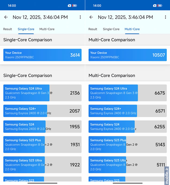Image resolution: width=170 pixels, height=185 pixels.
Task: Switch to Result tab on left screen
Action: coord(7,29)
